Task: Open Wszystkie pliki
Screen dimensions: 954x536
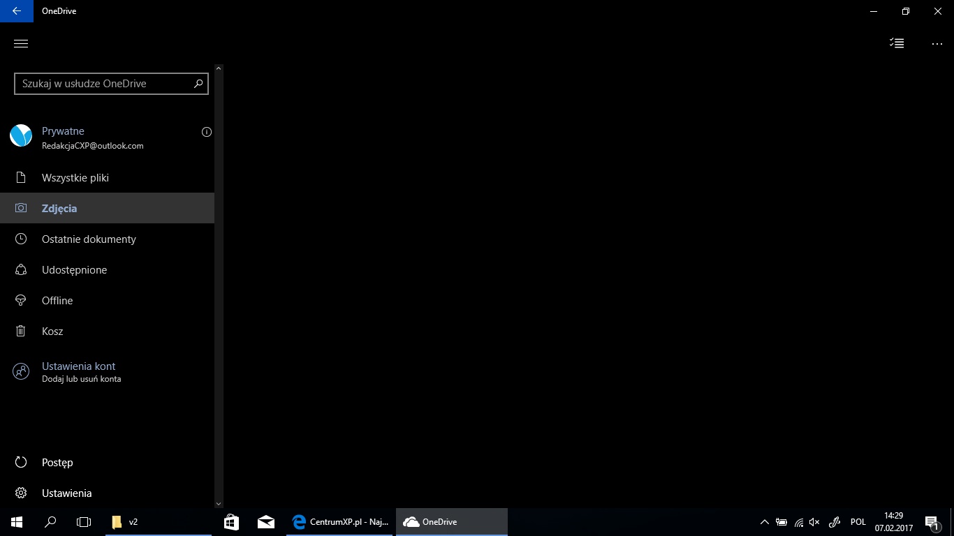Action: (x=108, y=178)
